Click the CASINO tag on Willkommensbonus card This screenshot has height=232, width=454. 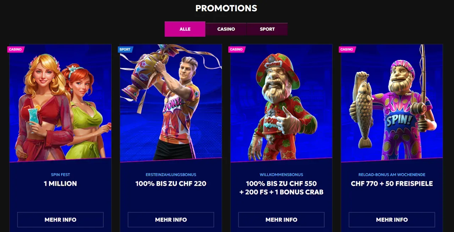tap(236, 50)
